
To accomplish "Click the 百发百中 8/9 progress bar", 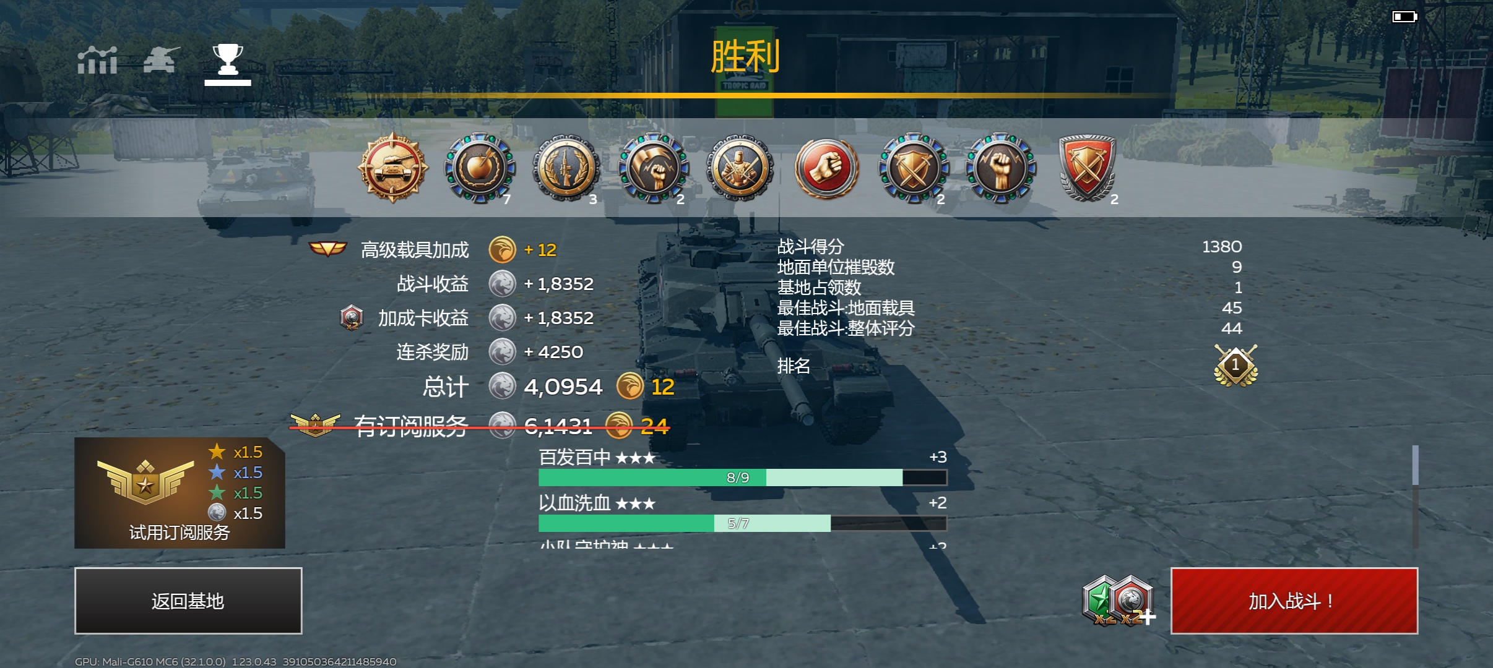I will [x=742, y=477].
